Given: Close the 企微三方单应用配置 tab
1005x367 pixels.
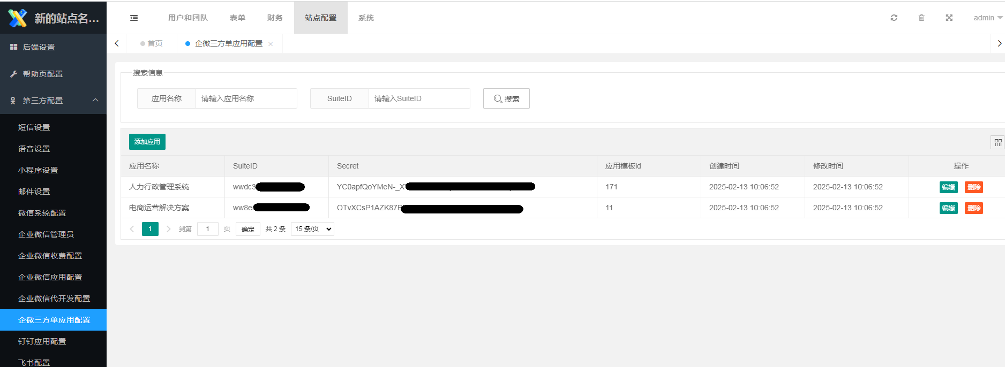Looking at the screenshot, I should point(271,44).
